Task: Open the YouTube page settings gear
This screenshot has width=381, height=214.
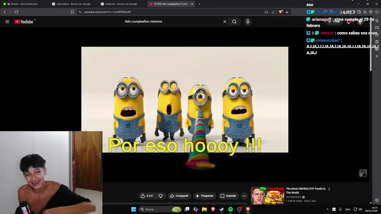Action: click(377, 200)
